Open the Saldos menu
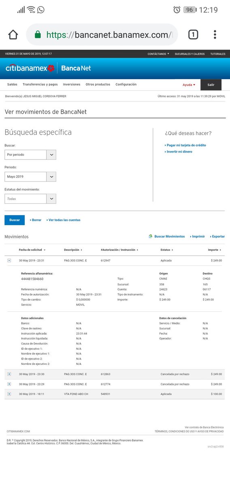The width and height of the screenshot is (230, 487). click(12, 84)
